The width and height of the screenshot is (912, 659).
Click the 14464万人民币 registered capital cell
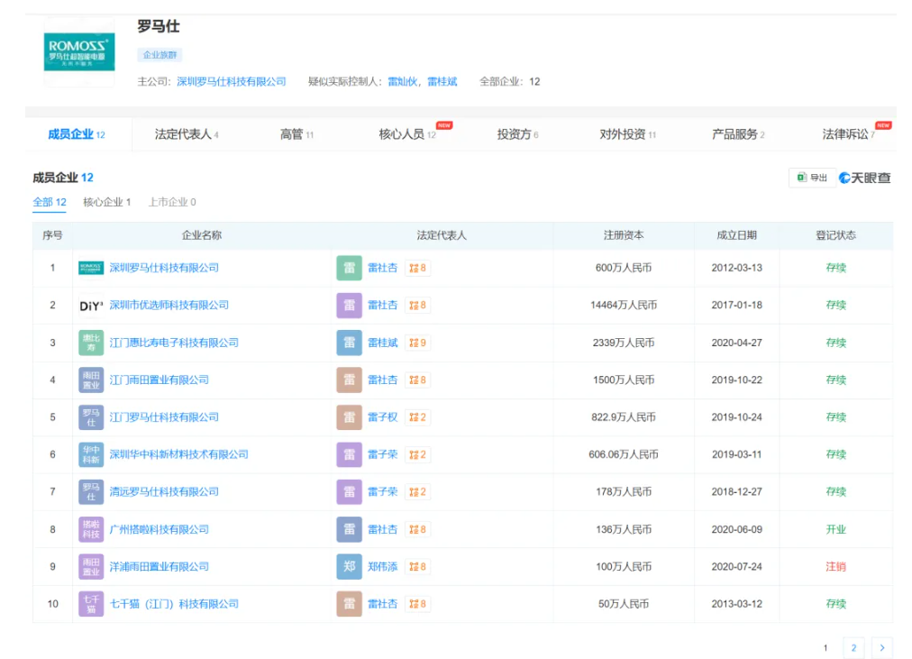point(624,306)
